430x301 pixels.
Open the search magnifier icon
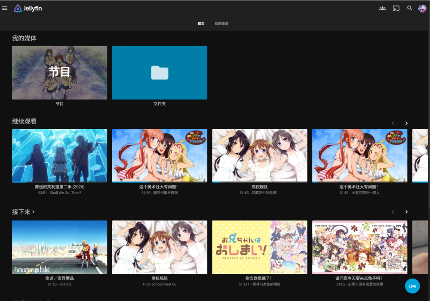410,8
